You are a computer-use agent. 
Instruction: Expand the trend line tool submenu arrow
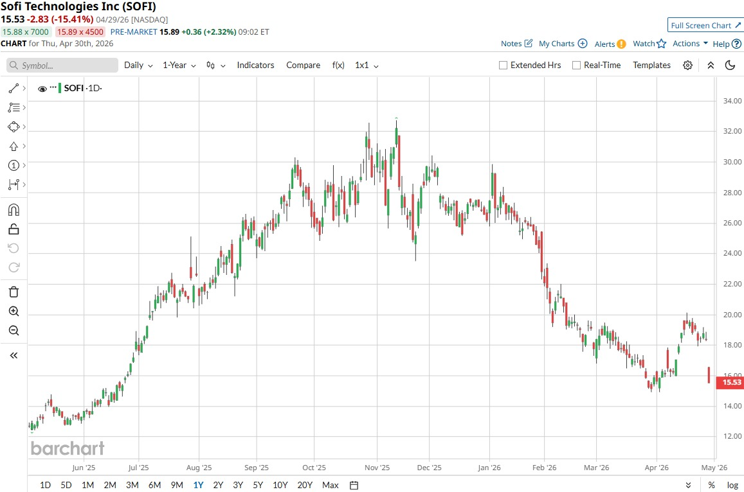tap(24, 88)
